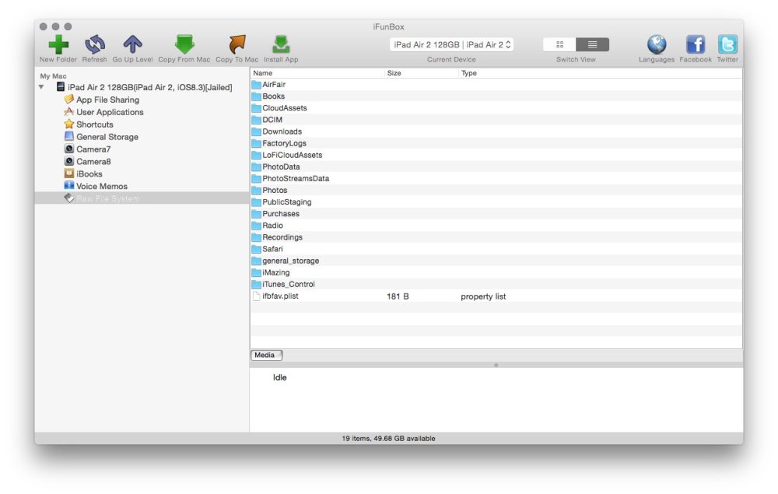Sort by the Name column header
The width and height of the screenshot is (778, 494).
point(317,73)
